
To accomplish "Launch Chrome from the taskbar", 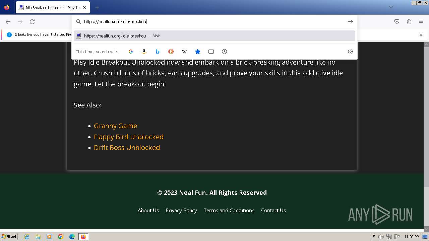I will 61,237.
